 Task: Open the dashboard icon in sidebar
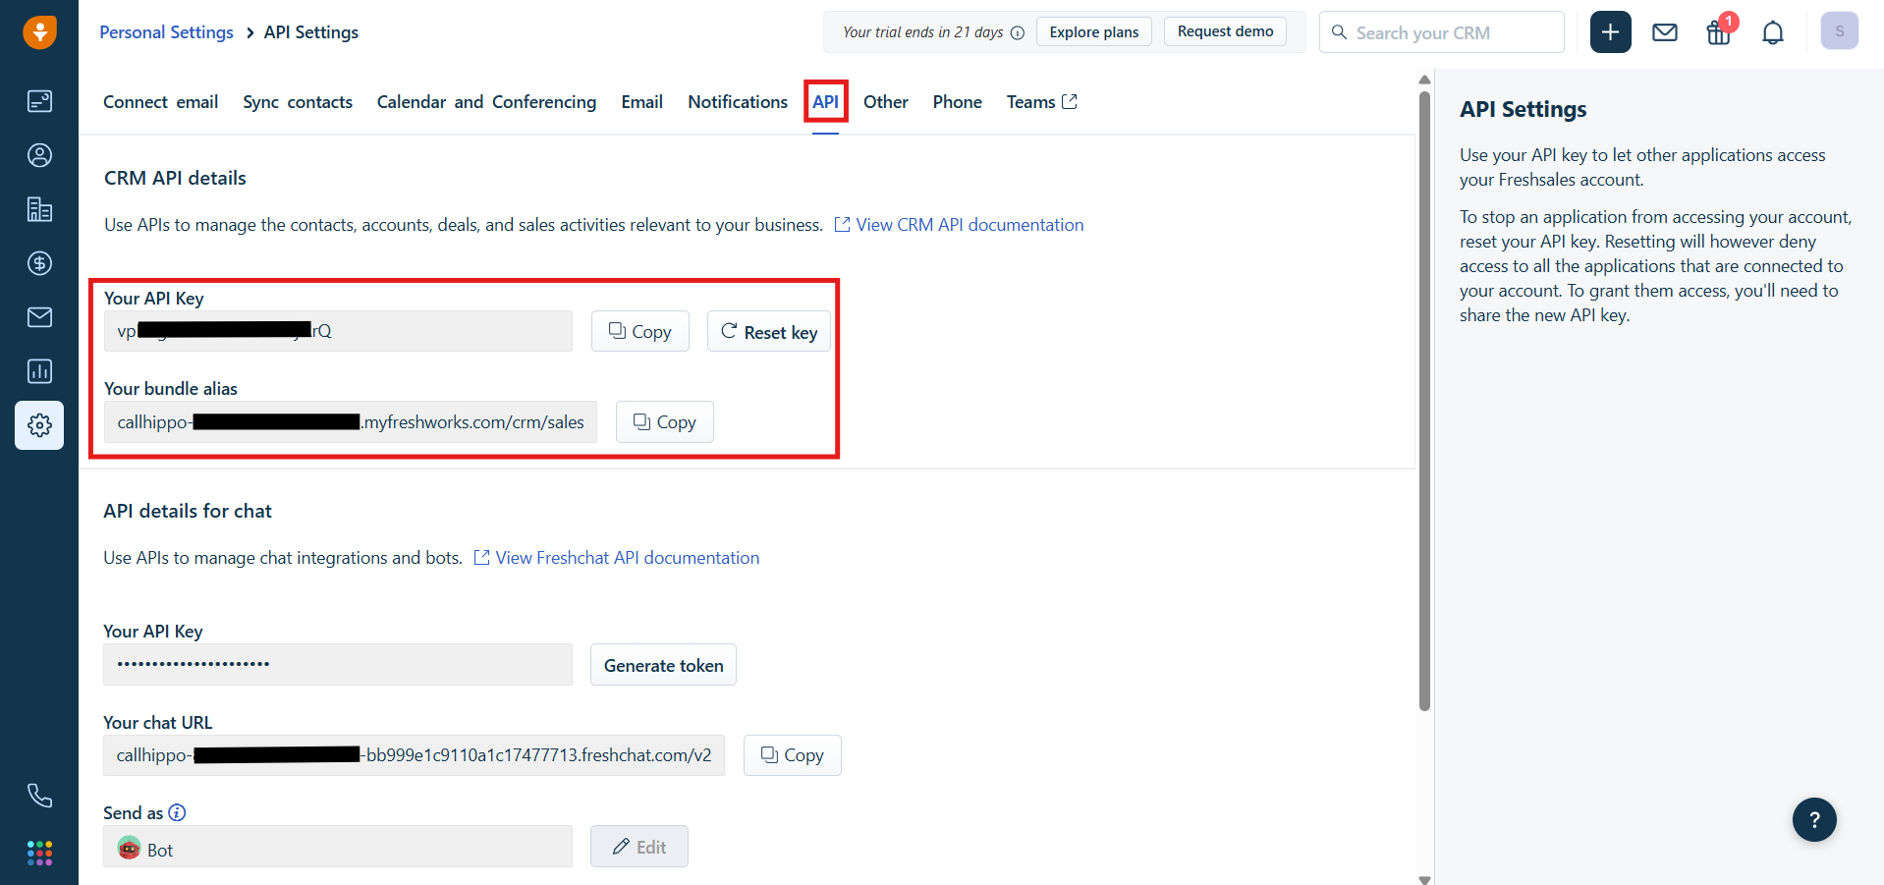(39, 101)
